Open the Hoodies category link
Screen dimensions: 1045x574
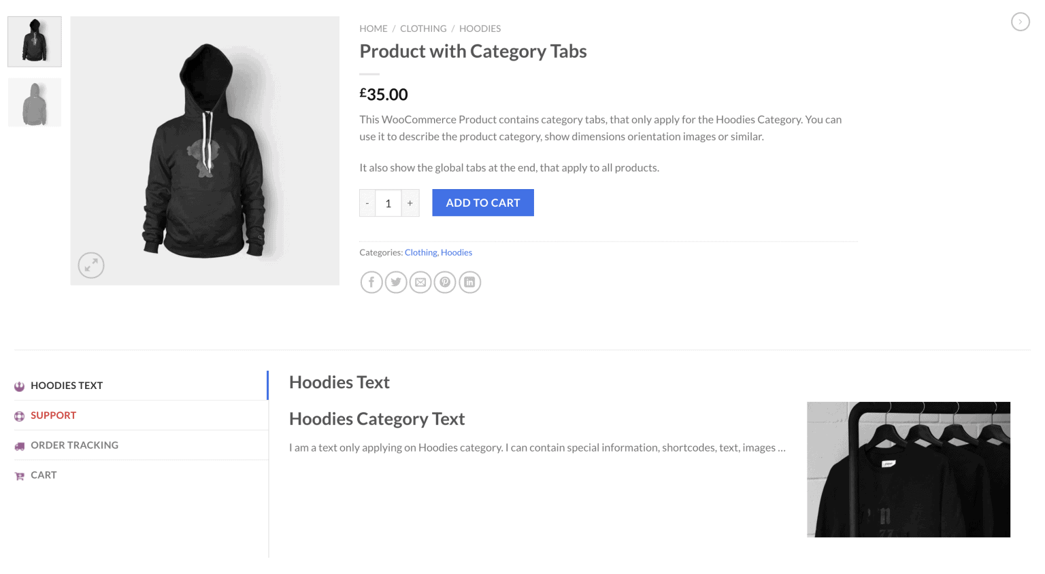pyautogui.click(x=457, y=252)
